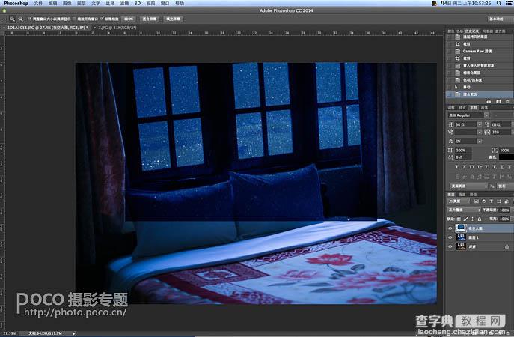Lock image pixels brush icon
Viewport: 514px width, 337px height.
pyautogui.click(x=466, y=219)
